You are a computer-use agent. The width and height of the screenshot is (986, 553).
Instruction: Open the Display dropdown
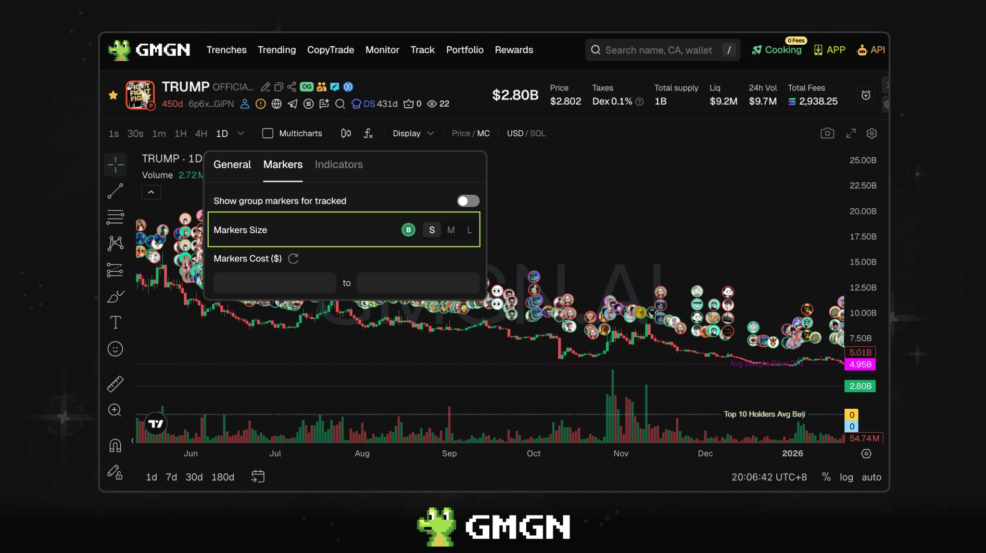[413, 133]
